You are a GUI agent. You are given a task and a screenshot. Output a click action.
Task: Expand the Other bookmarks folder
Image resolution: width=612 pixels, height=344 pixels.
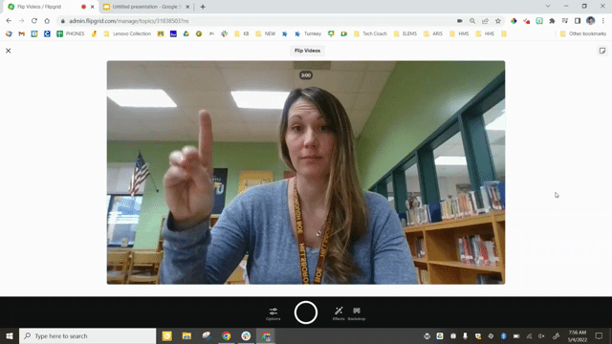(x=582, y=34)
